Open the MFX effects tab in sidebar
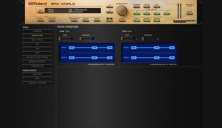Image resolution: width=222 pixels, height=128 pixels. [x=37, y=79]
